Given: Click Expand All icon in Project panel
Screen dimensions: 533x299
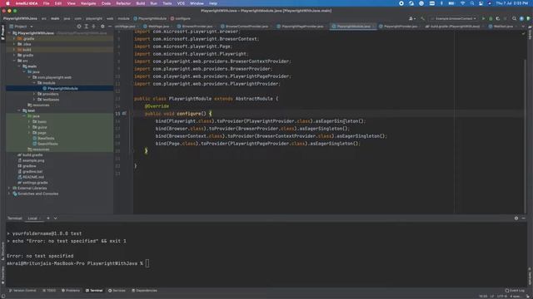Looking at the screenshot, I should pyautogui.click(x=87, y=26).
